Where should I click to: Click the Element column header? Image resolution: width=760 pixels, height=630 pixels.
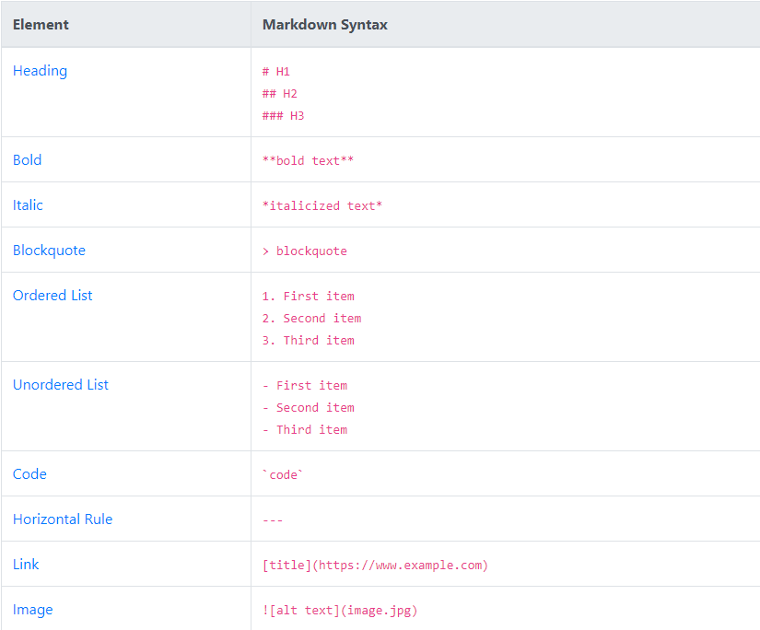click(41, 25)
